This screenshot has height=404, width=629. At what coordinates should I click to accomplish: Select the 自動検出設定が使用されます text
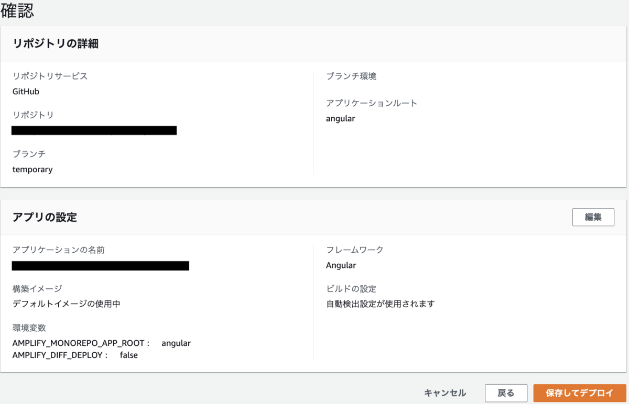tap(381, 304)
